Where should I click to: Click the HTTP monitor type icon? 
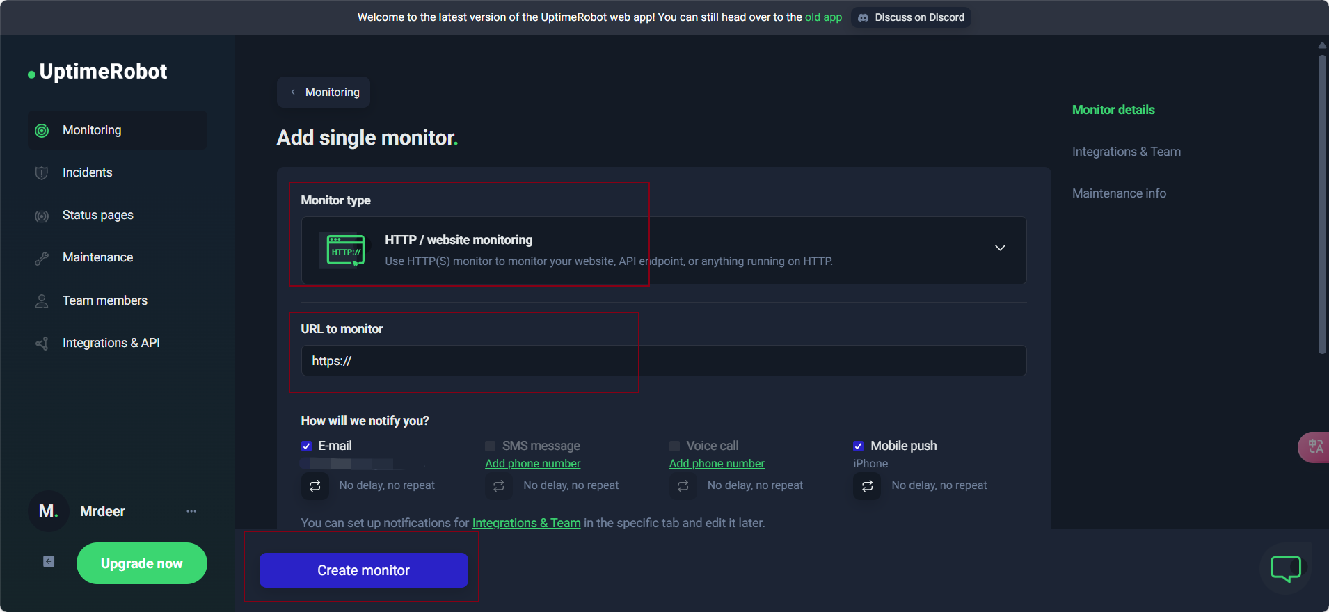pos(346,250)
